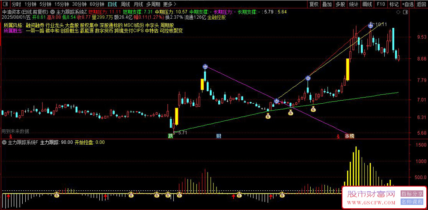Click 指标分享 link in the 股市财富网 banner
This screenshot has height=210, width=428.
point(412,194)
